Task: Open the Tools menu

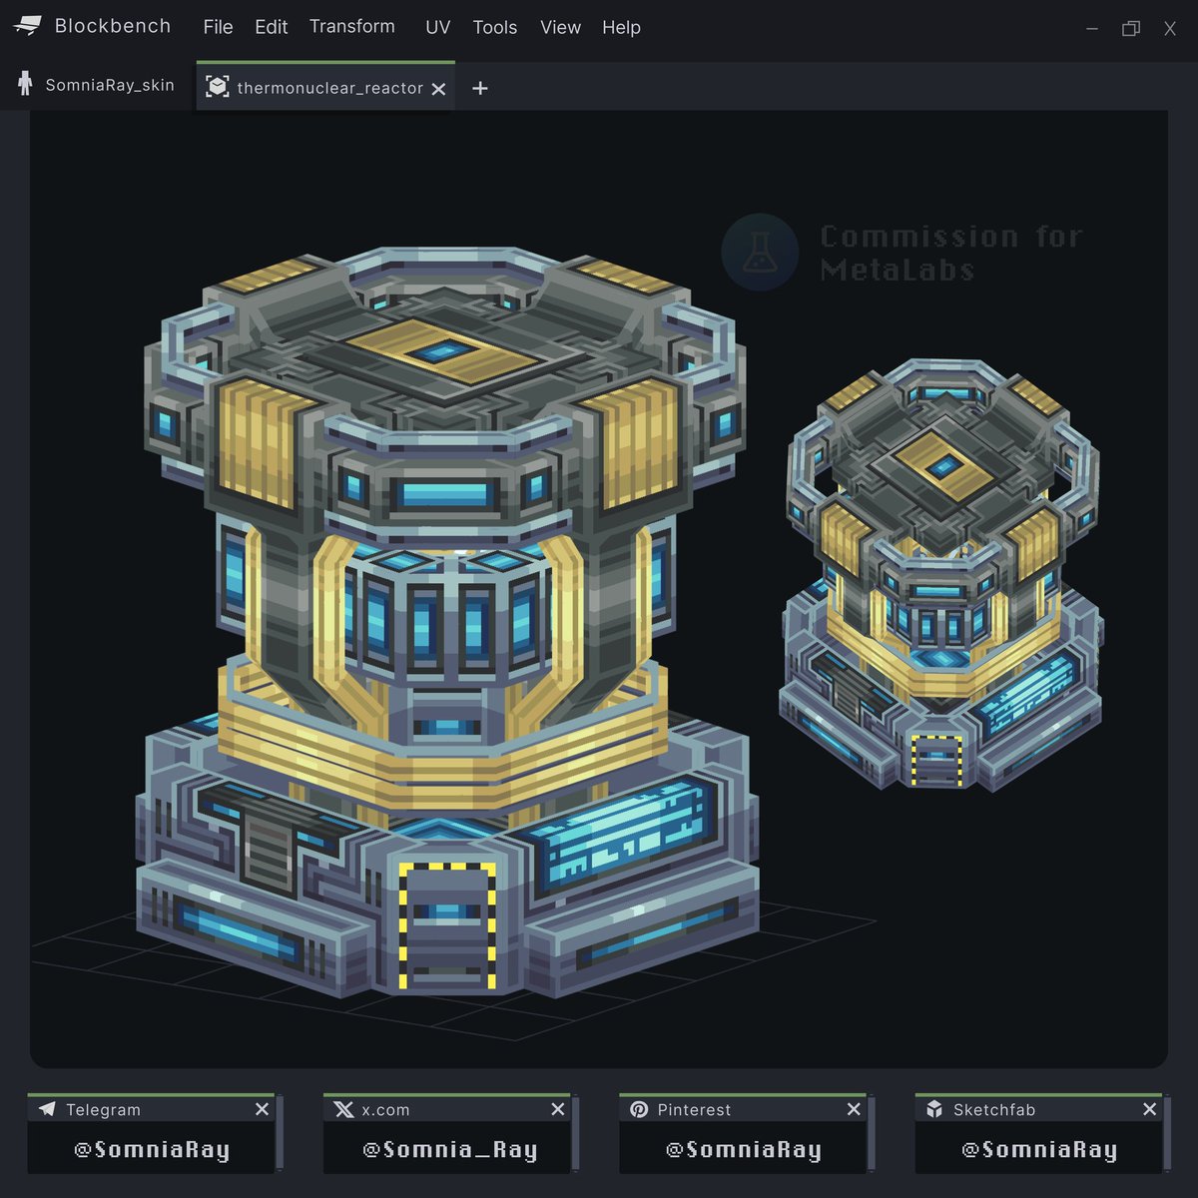Action: pos(495,27)
